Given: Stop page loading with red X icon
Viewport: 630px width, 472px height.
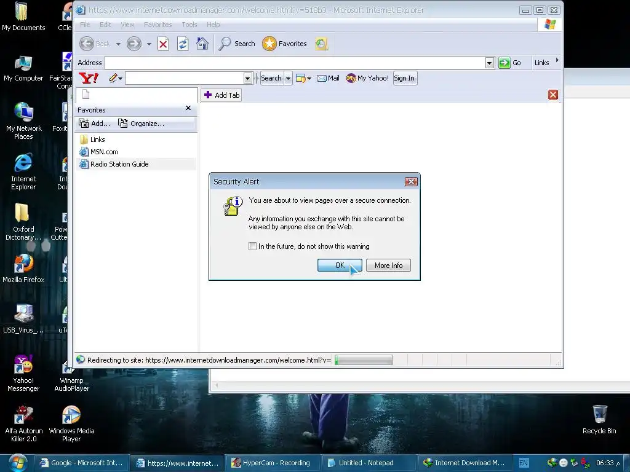Looking at the screenshot, I should [x=163, y=44].
